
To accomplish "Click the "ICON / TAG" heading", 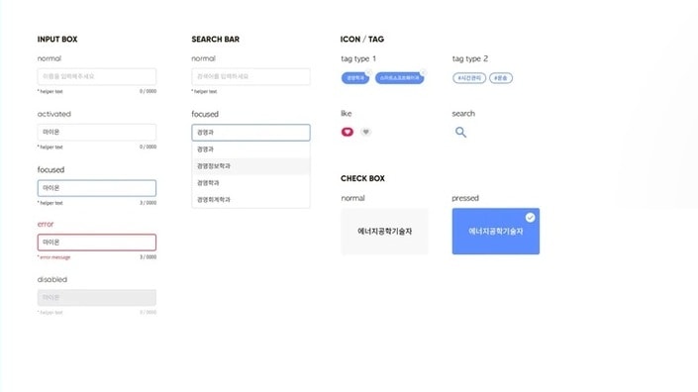I will (x=362, y=40).
